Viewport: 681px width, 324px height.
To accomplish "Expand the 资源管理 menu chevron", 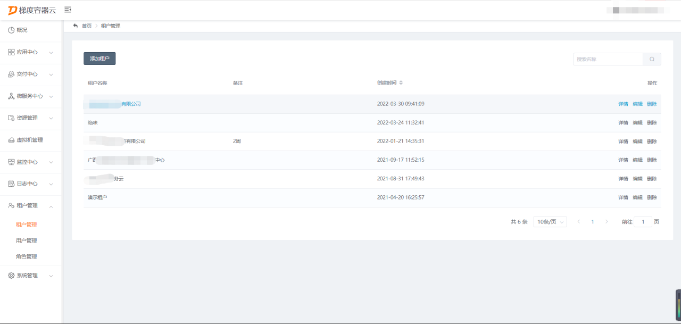I will pos(51,118).
